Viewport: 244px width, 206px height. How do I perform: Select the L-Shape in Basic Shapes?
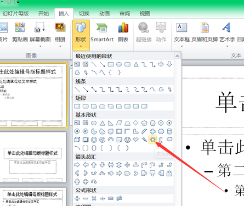coord(135,131)
